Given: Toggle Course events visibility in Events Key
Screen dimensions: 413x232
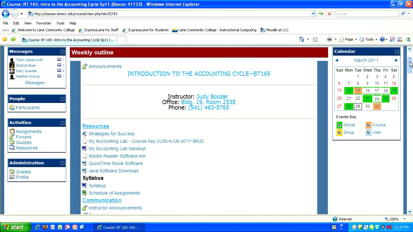Looking at the screenshot, I should (368, 125).
